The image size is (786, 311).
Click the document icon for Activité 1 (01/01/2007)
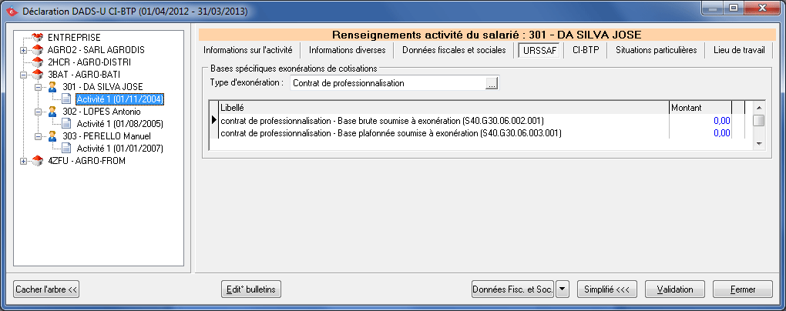point(66,149)
